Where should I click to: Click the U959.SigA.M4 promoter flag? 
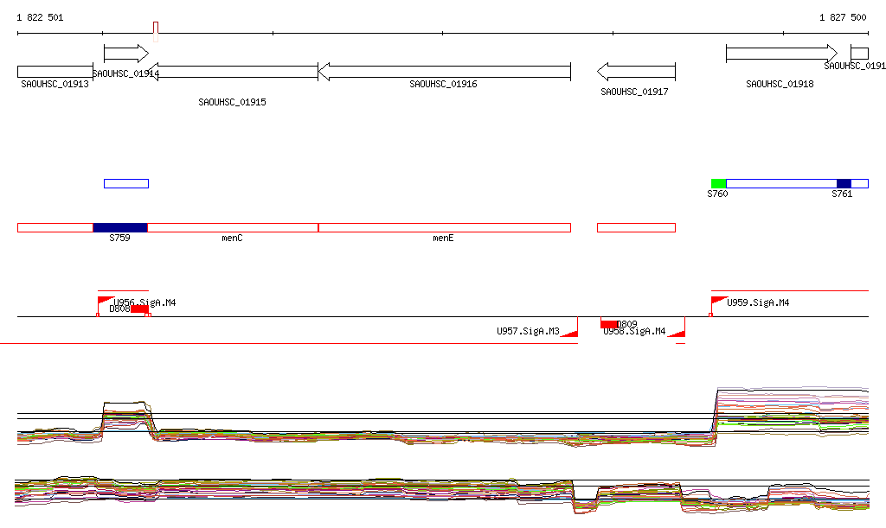pyautogui.click(x=718, y=302)
